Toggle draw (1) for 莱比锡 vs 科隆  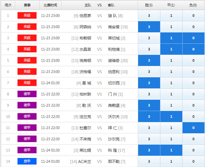tap(171, 150)
